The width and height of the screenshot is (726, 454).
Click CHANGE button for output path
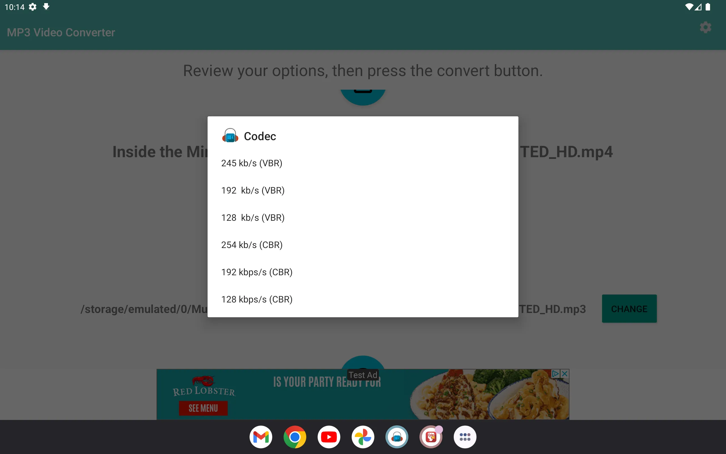pos(629,308)
